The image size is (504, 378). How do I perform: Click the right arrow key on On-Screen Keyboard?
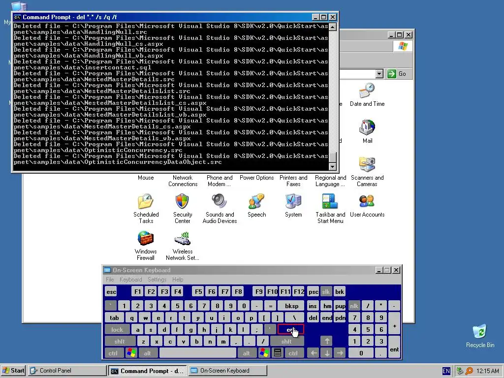340,353
